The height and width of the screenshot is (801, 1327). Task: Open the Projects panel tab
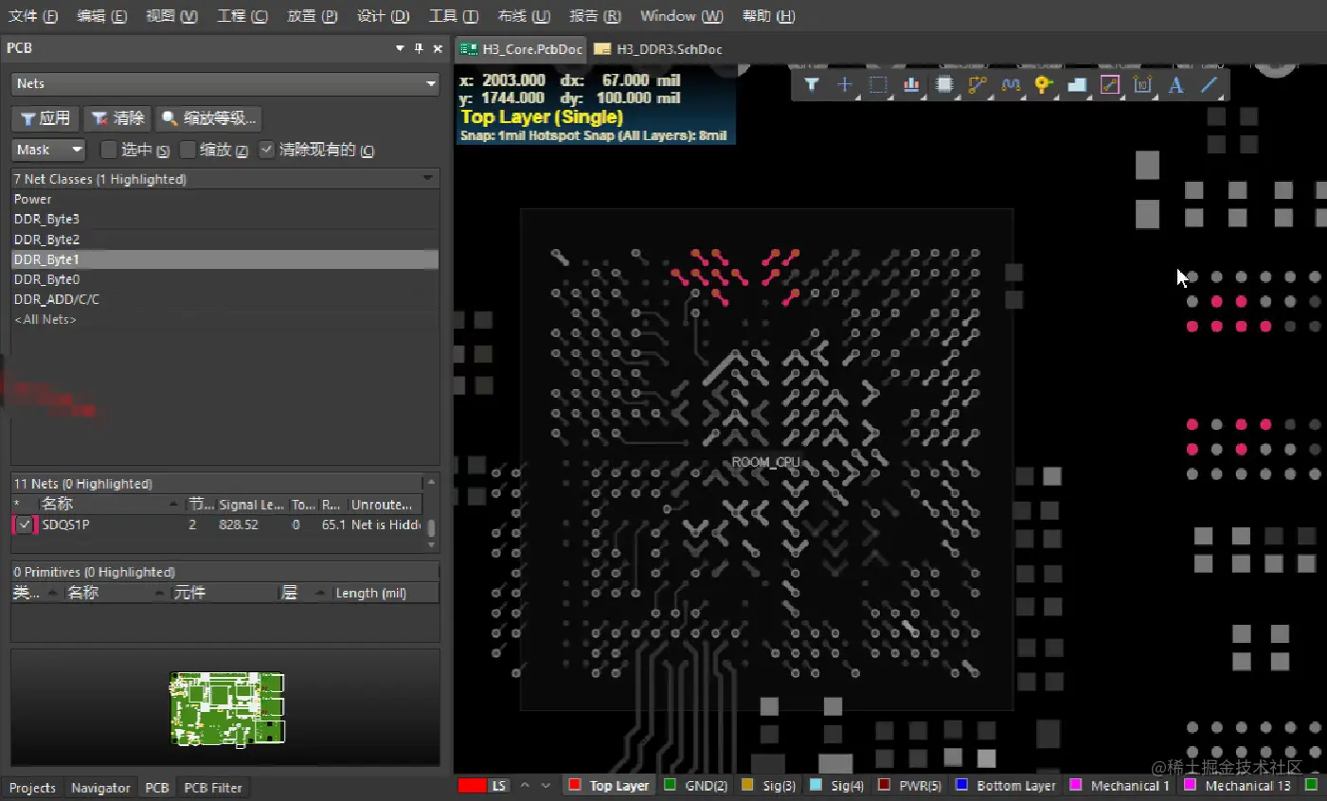pyautogui.click(x=32, y=788)
